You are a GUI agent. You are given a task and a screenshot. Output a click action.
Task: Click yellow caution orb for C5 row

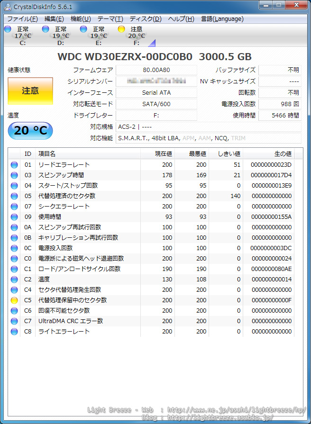(x=14, y=300)
